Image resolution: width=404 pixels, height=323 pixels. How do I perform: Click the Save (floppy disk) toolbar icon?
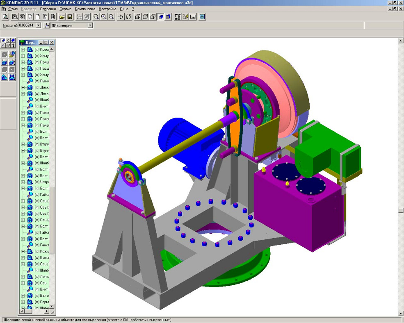pyautogui.click(x=70, y=17)
